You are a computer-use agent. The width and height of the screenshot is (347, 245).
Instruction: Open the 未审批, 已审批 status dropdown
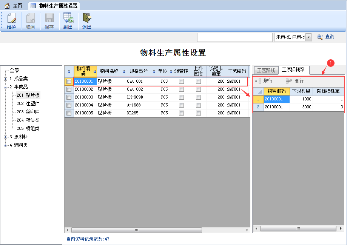[308, 37]
